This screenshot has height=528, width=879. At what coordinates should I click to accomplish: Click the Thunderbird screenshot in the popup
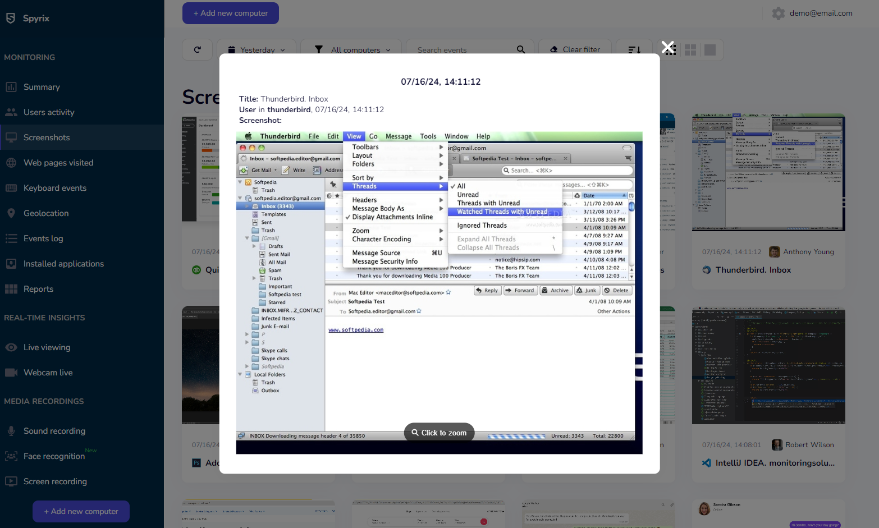point(439,293)
